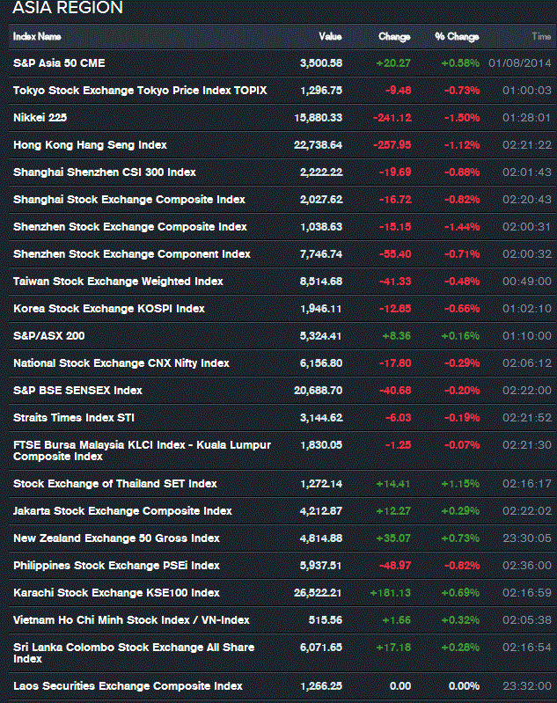Sort table by Index Name column

pos(37,37)
